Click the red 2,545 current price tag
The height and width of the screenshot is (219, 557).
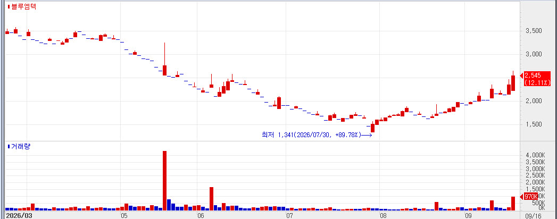tap(537, 79)
